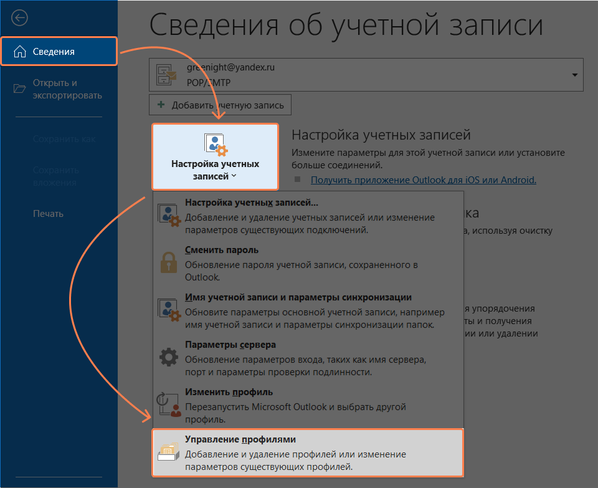
Task: Click the padlock icon for Сменить пароль
Action: (x=169, y=263)
